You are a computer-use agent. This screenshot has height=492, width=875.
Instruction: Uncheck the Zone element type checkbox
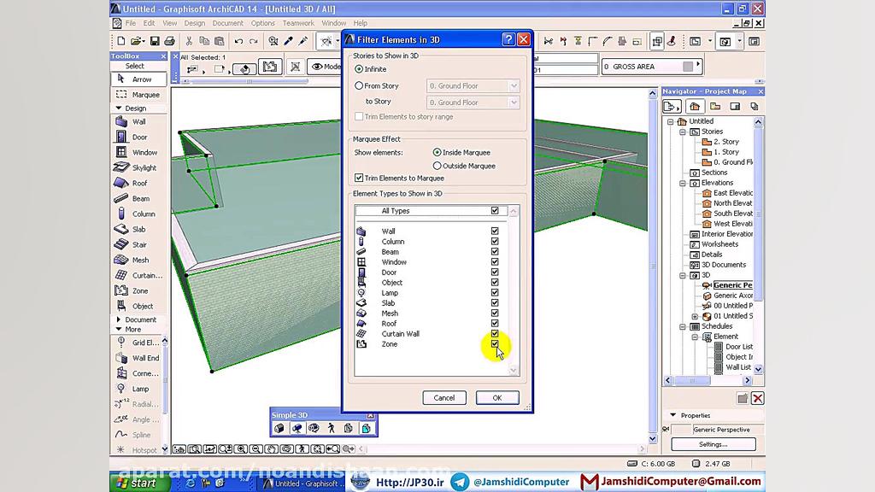[495, 344]
